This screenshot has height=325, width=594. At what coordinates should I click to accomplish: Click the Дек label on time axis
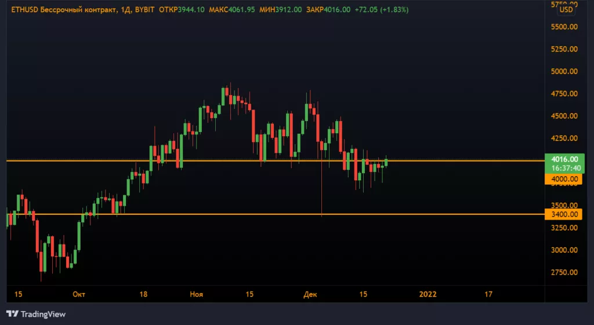310,294
